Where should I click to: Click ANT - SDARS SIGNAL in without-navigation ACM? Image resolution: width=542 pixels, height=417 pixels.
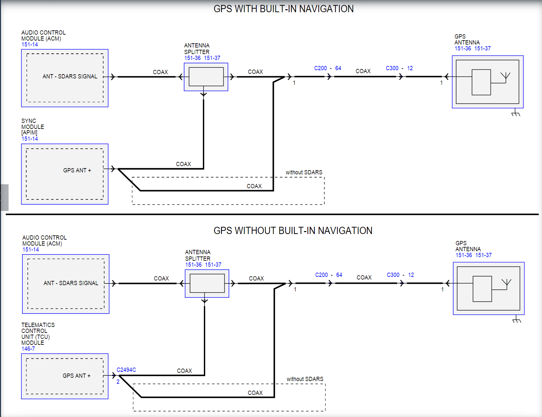tap(71, 283)
